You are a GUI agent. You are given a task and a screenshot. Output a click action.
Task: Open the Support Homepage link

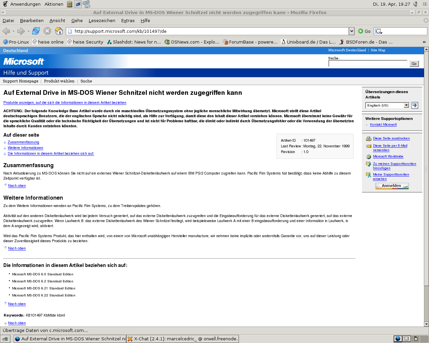[x=20, y=81]
